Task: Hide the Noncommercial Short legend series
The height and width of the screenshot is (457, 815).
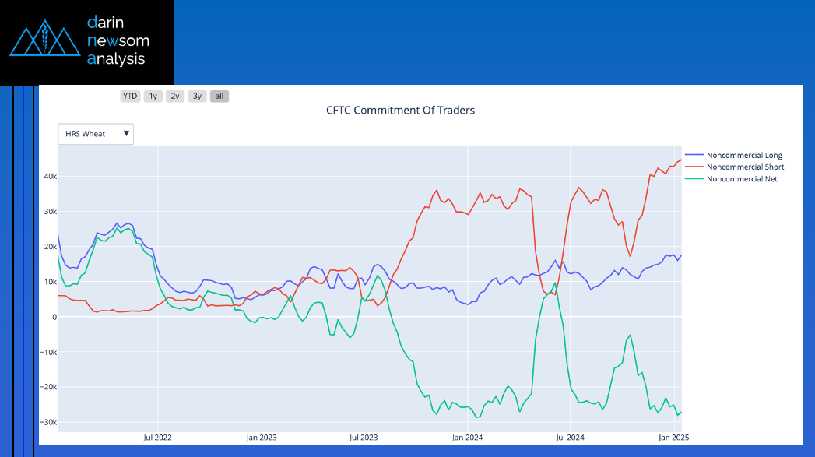Action: (x=744, y=167)
